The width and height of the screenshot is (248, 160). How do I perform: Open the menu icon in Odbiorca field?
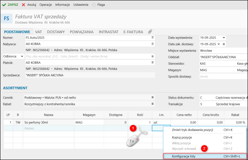click(153, 57)
